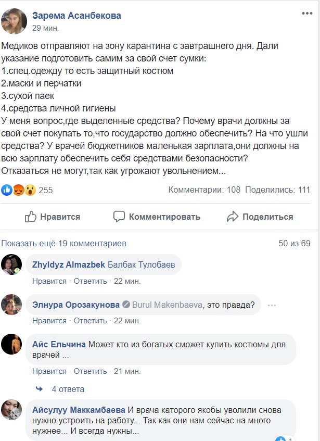The image size is (320, 441).
Task: Click the badge icon next to Элнура Орозакунова
Action: (x=125, y=305)
